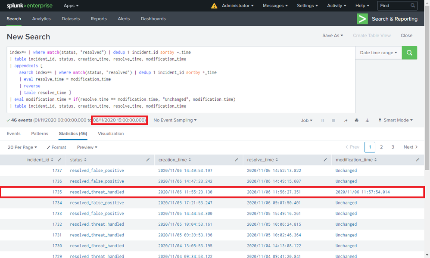The width and height of the screenshot is (430, 258).
Task: Go to the Next results page
Action: coord(411,147)
